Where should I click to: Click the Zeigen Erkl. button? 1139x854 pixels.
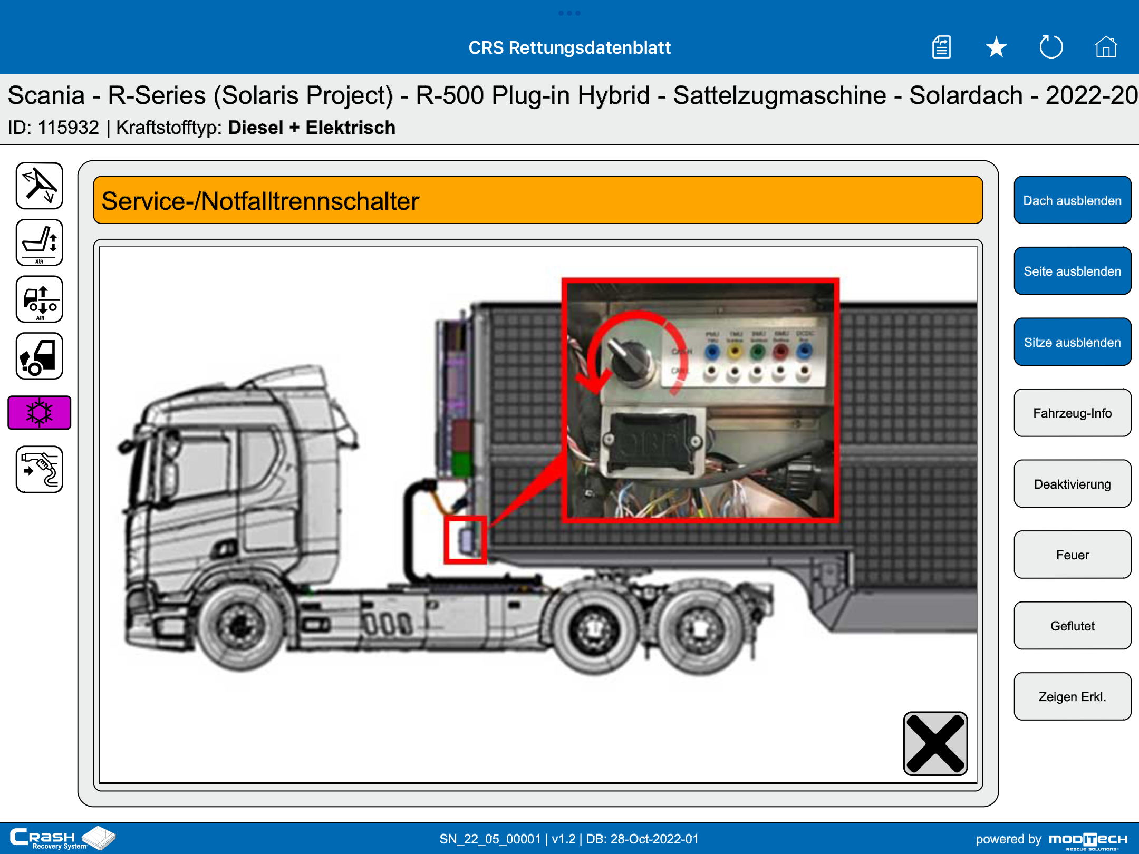click(1072, 696)
